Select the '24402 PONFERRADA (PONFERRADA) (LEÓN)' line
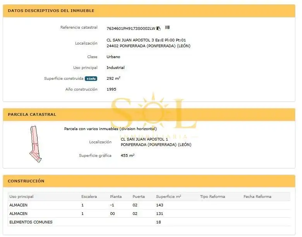The image size is (302, 237). click(148, 46)
